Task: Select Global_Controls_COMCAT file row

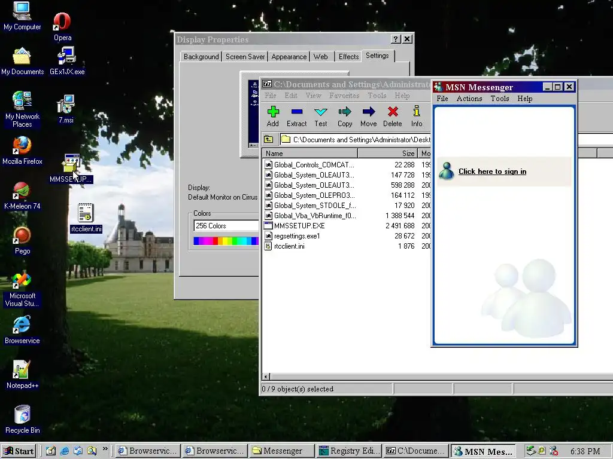Action: pos(314,165)
